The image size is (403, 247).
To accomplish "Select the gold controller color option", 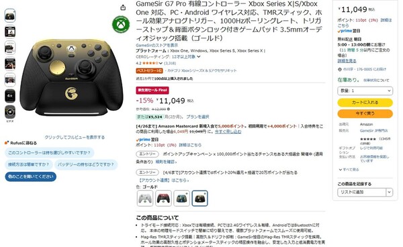I will coord(199,198).
